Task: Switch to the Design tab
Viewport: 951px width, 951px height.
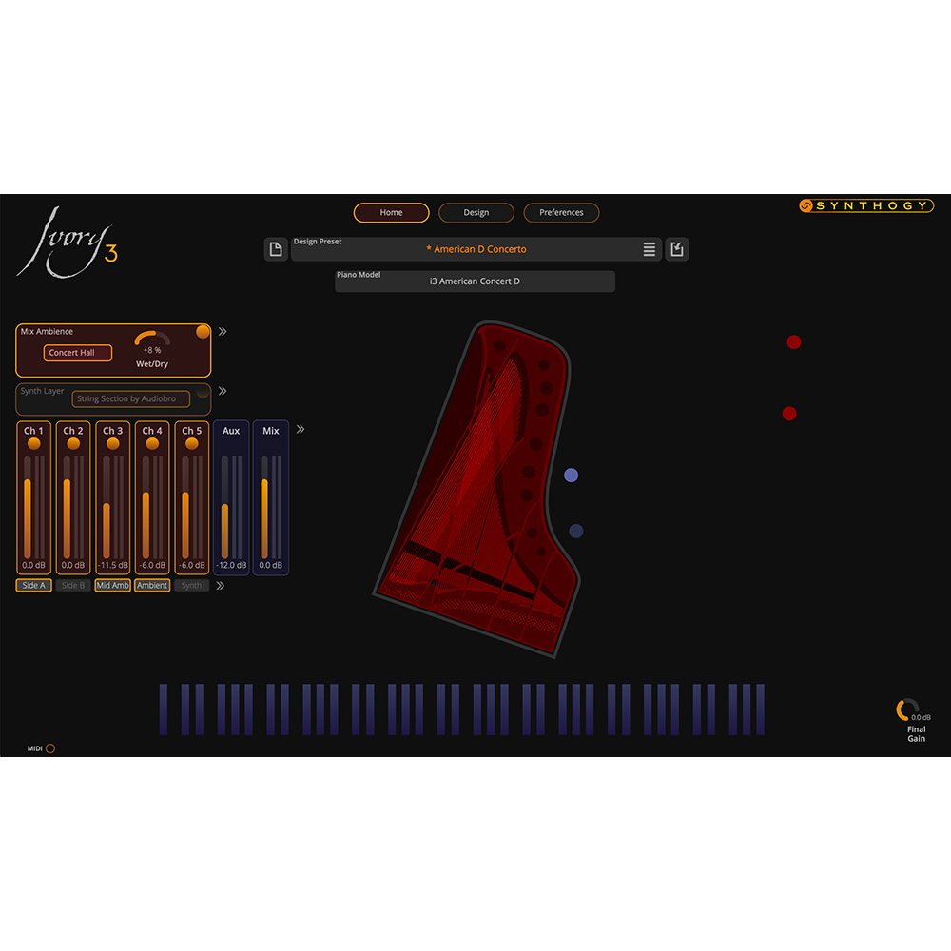Action: 476,212
